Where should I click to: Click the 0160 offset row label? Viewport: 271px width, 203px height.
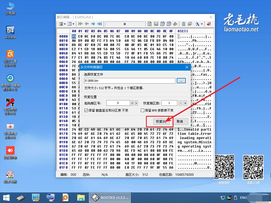point(64,130)
